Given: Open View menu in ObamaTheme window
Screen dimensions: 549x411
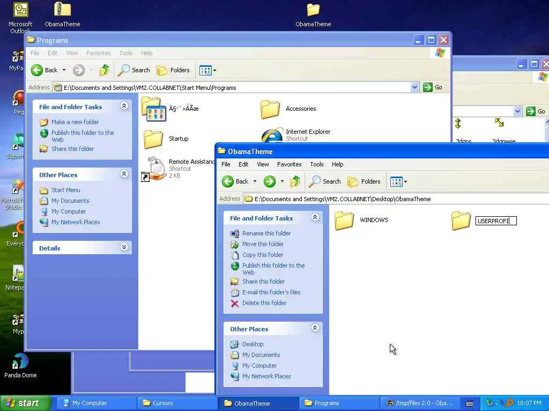Looking at the screenshot, I should 263,164.
